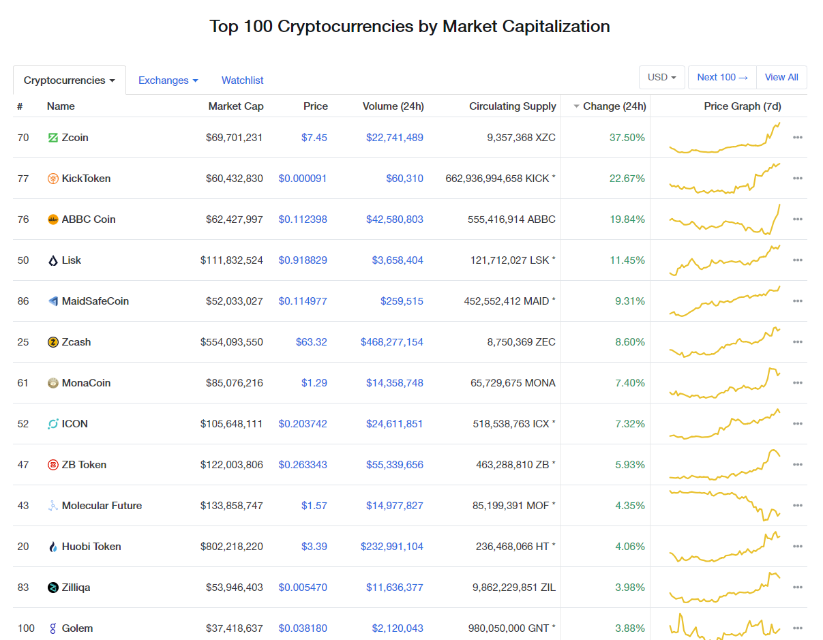Viewport: 823px width, 640px height.
Task: Click the ABBC Coin logo icon
Action: click(53, 219)
